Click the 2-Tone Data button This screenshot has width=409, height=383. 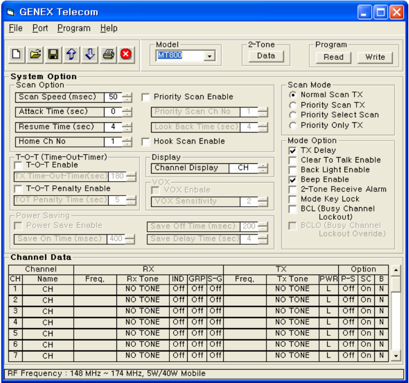click(266, 56)
